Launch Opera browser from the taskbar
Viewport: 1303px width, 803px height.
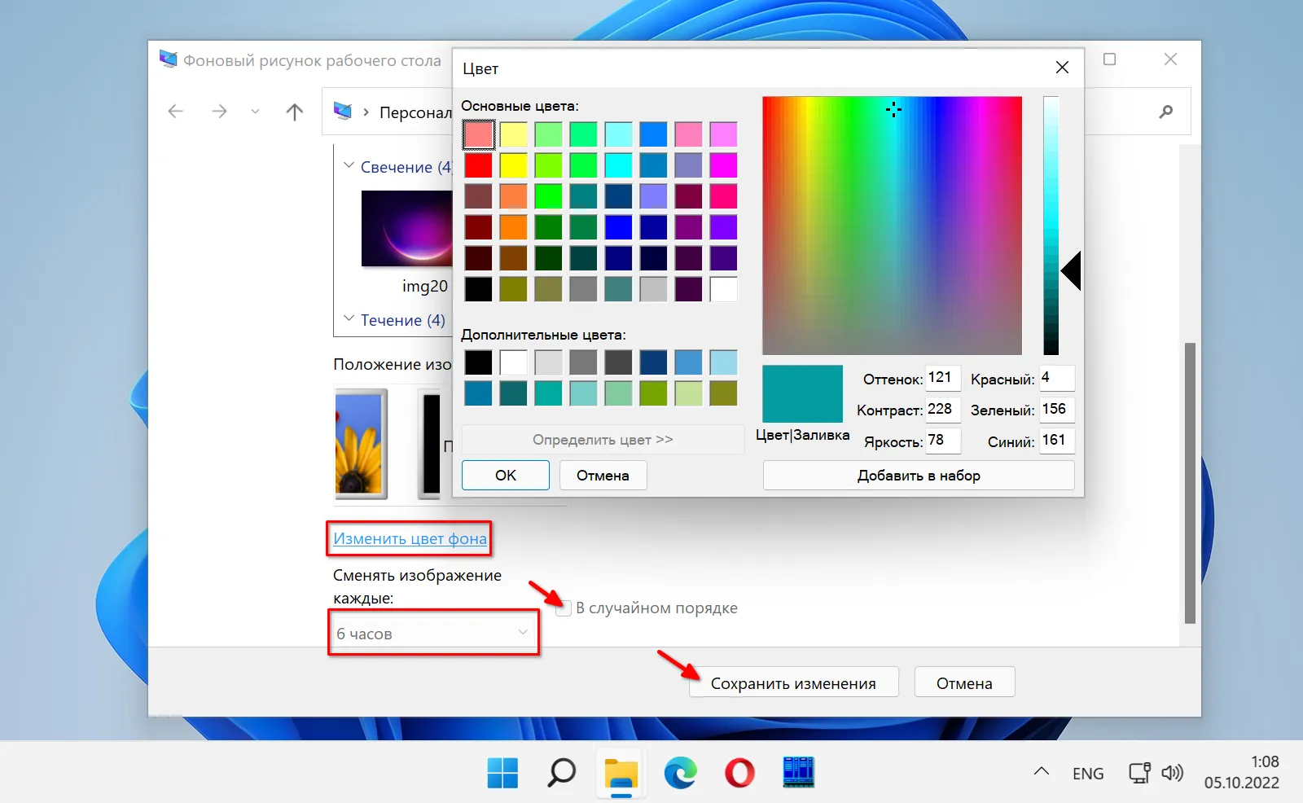[x=739, y=772]
